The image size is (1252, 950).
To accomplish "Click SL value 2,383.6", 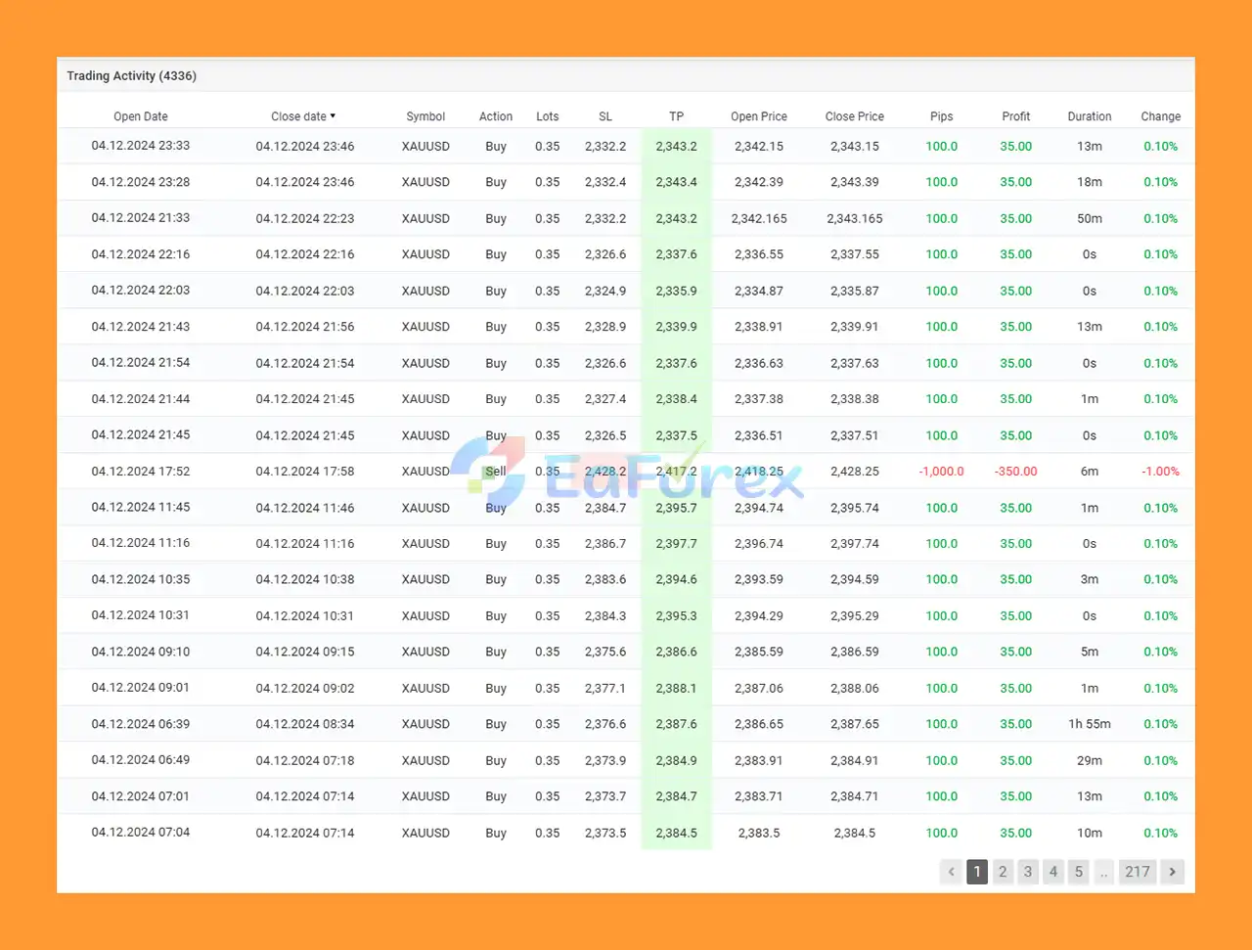I will 605,579.
